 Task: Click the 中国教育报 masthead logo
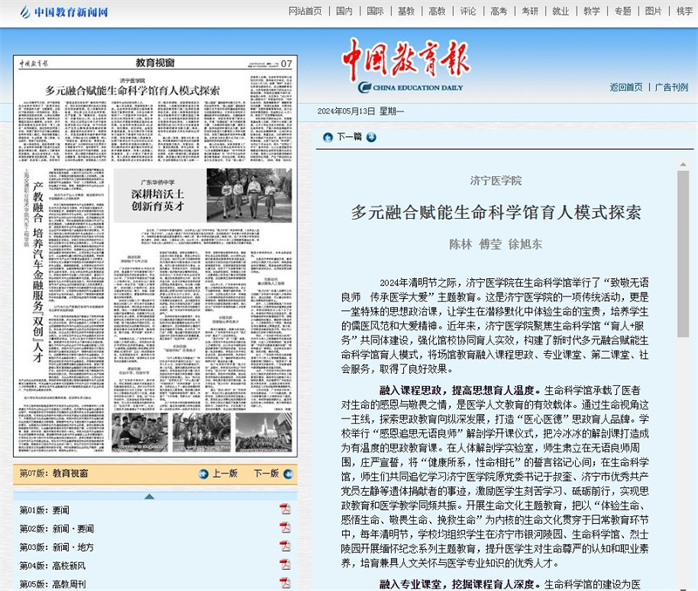[407, 65]
